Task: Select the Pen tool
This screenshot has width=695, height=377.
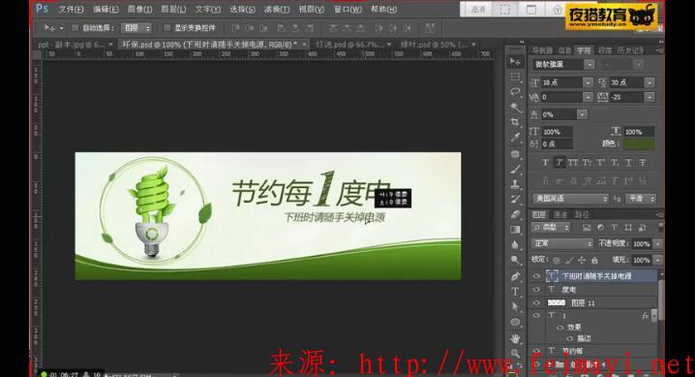Action: click(515, 276)
